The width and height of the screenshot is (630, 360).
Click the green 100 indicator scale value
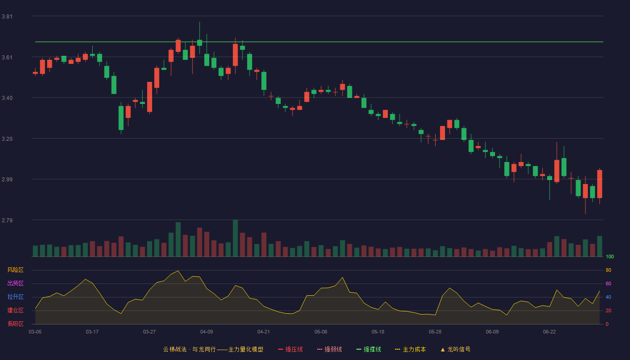(x=610, y=257)
